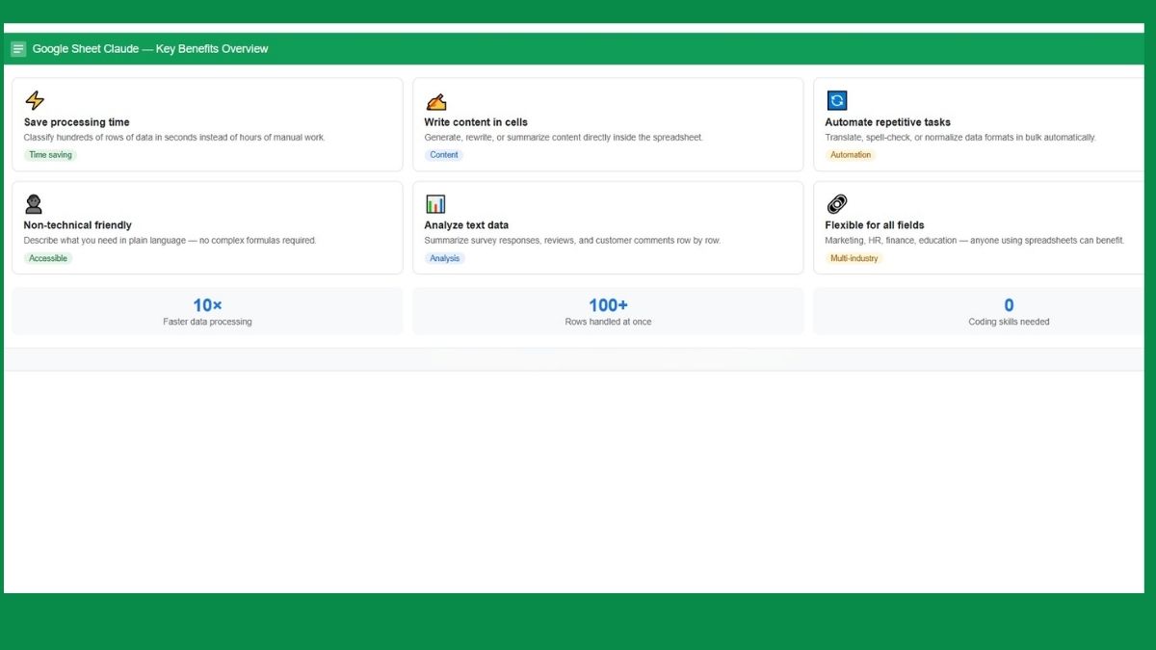Click the person icon on Non-technical friendly
1156x650 pixels.
click(34, 203)
